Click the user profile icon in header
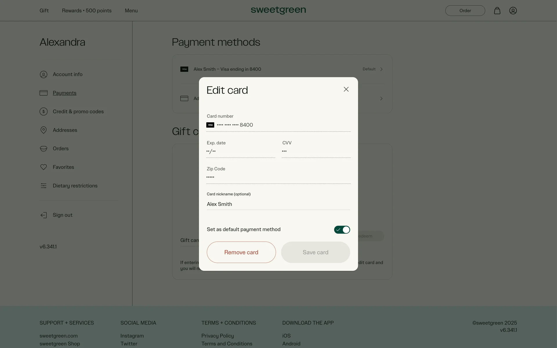 click(513, 11)
